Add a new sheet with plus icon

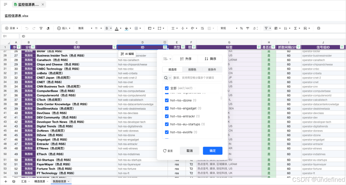coord(6,181)
